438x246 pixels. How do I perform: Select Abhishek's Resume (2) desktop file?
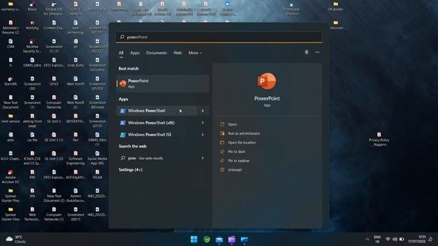tap(11, 27)
